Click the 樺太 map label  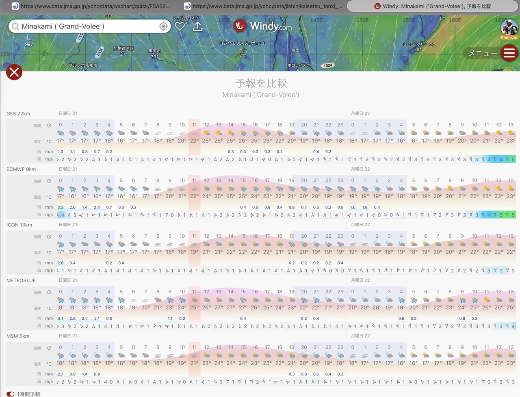tap(295, 50)
